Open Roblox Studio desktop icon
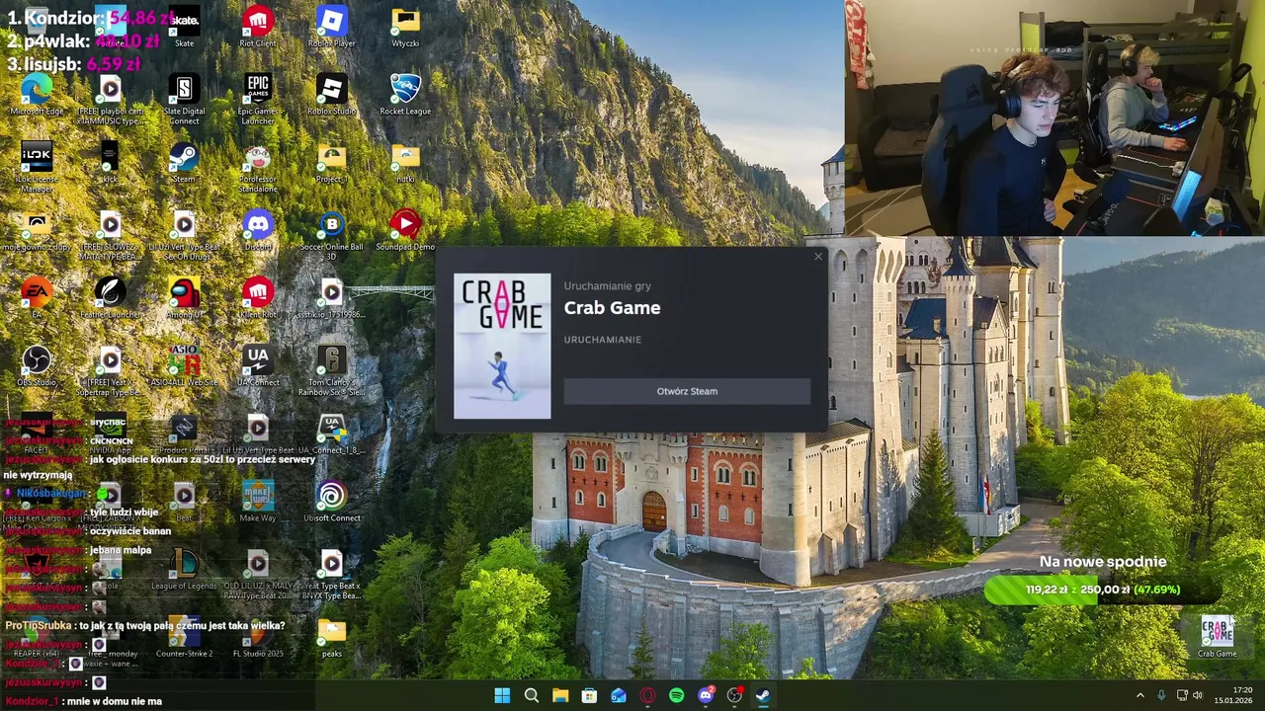 pyautogui.click(x=331, y=96)
